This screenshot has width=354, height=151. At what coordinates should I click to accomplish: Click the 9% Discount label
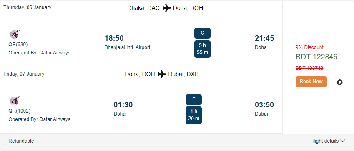tap(309, 47)
